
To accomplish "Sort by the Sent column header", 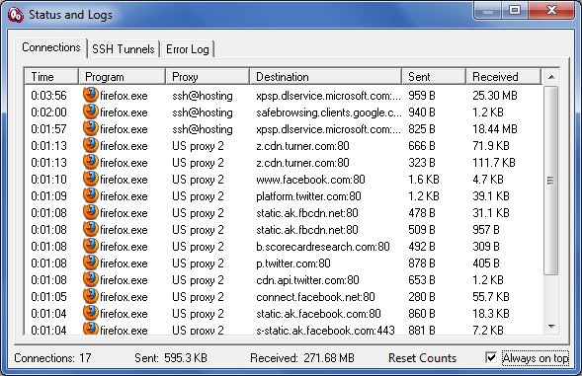I will [434, 76].
